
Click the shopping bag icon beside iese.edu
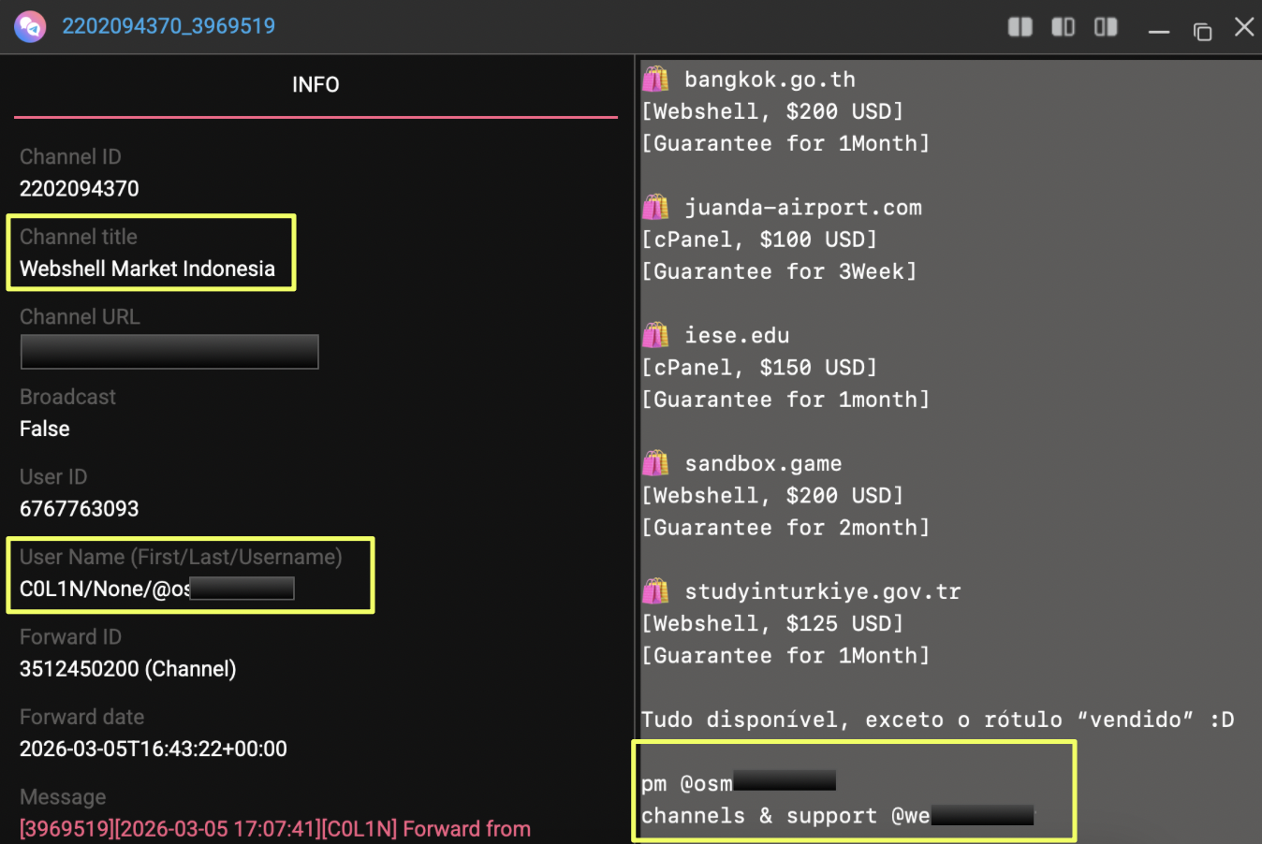[655, 335]
